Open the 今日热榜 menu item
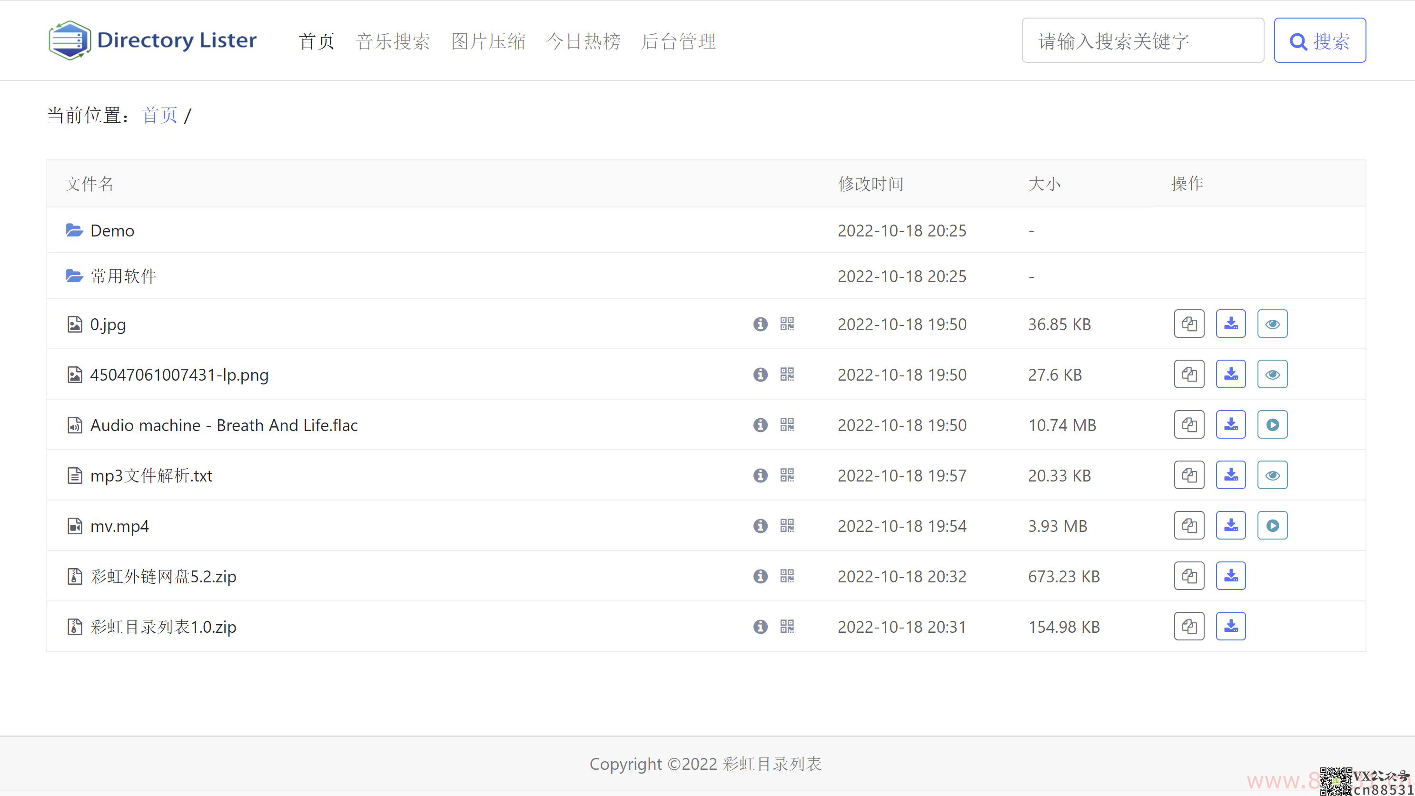This screenshot has width=1415, height=796. point(584,41)
